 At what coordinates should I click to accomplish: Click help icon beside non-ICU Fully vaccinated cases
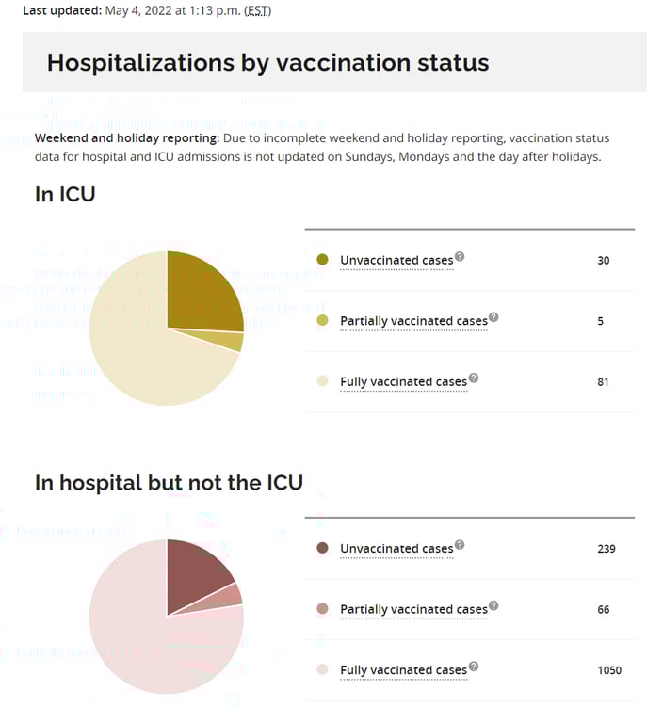coord(473,667)
